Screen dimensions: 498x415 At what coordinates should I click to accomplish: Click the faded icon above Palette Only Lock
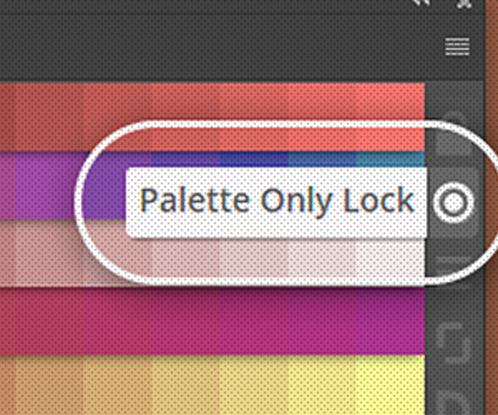[x=453, y=134]
